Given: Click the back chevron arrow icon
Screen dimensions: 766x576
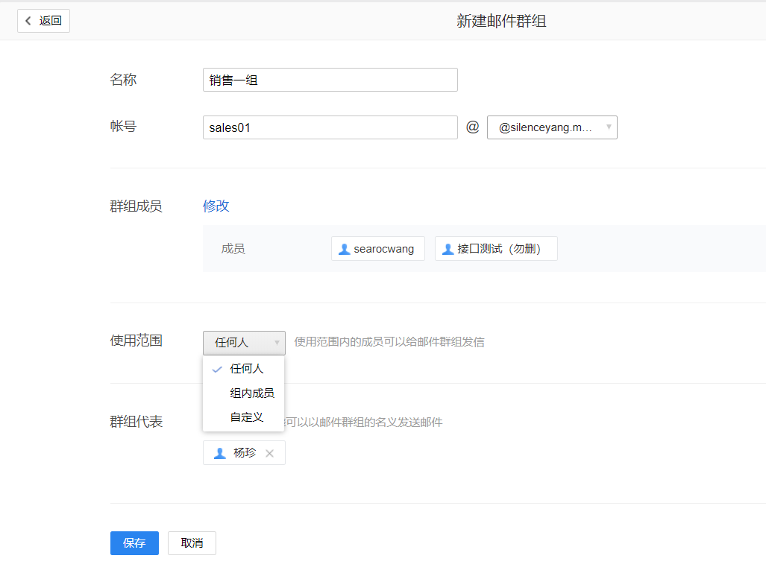Looking at the screenshot, I should tap(28, 21).
